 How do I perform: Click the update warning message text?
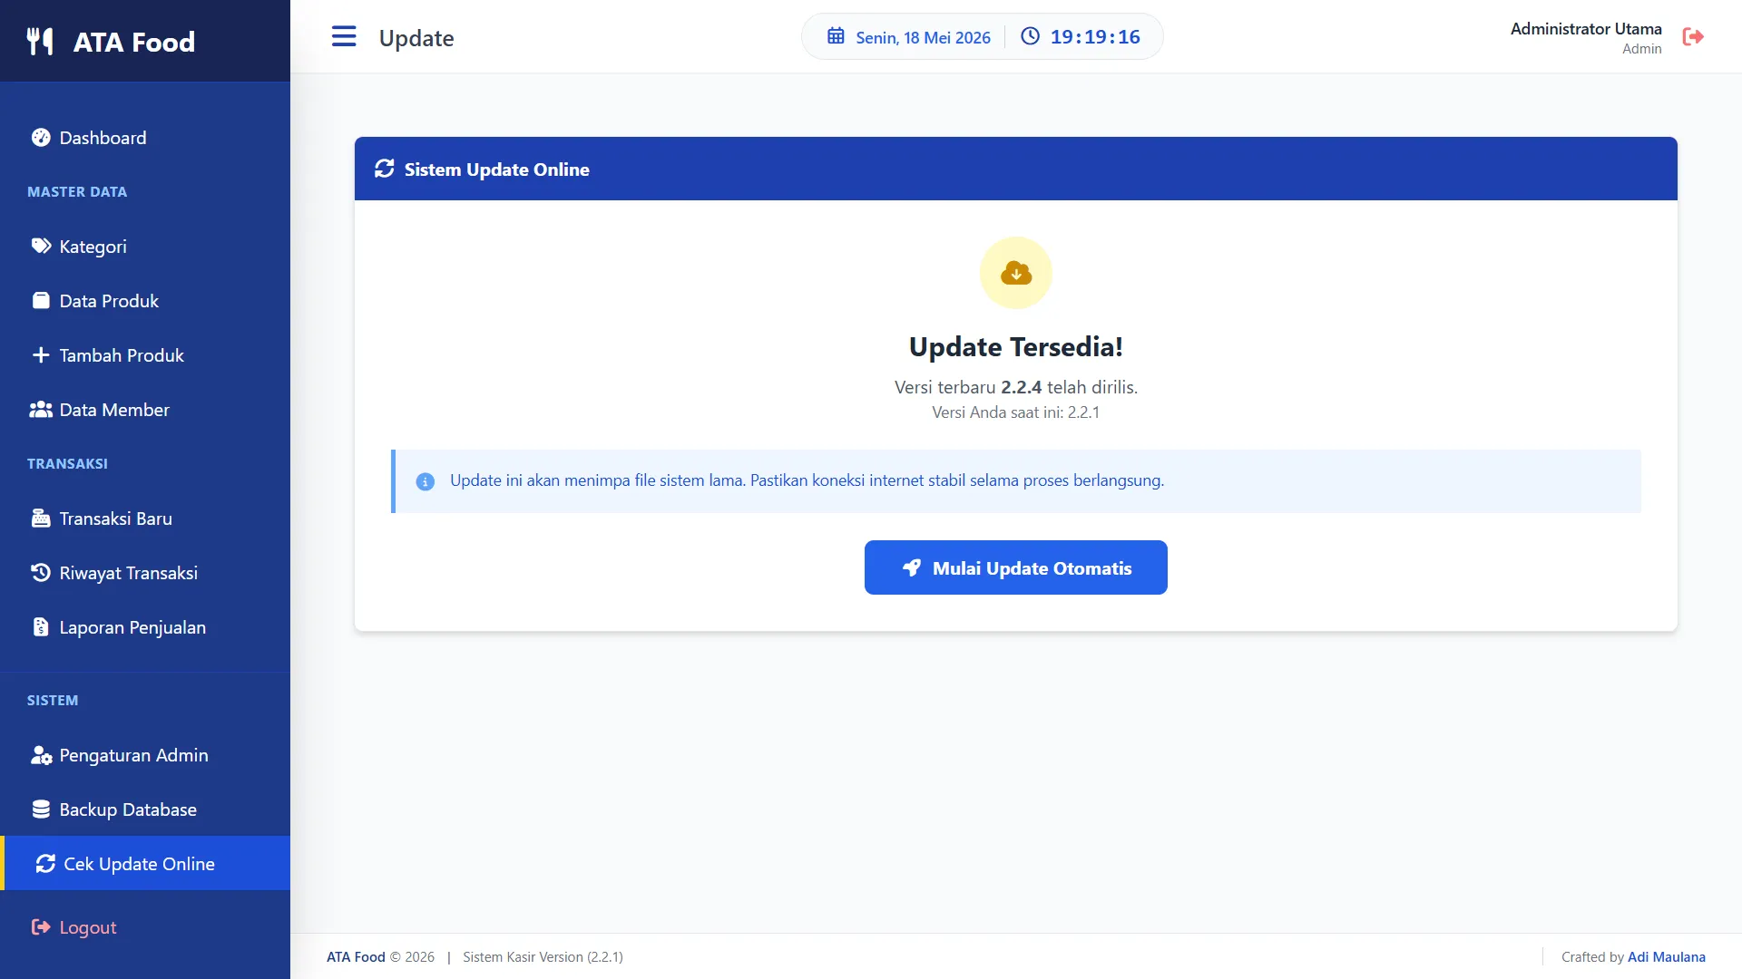[807, 480]
